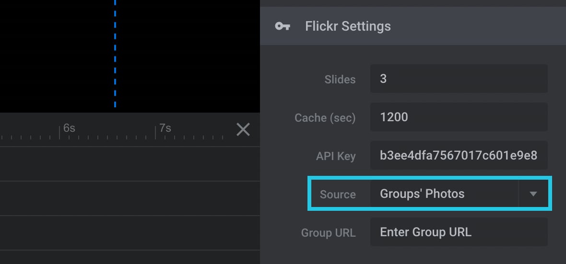Click the Flickr Settings panel header

pyautogui.click(x=413, y=26)
